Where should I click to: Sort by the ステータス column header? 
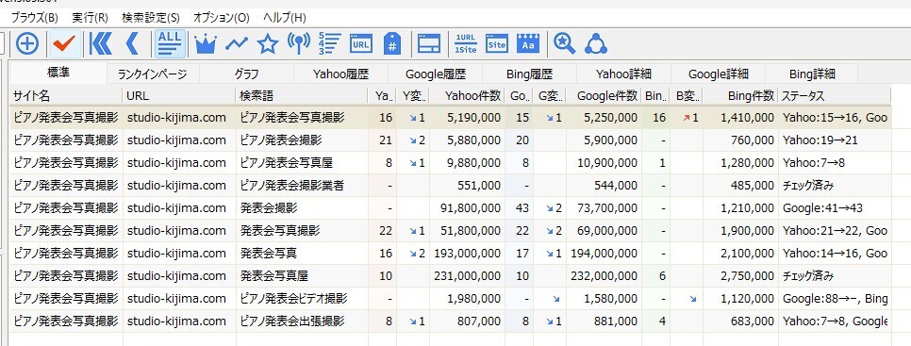[x=835, y=96]
